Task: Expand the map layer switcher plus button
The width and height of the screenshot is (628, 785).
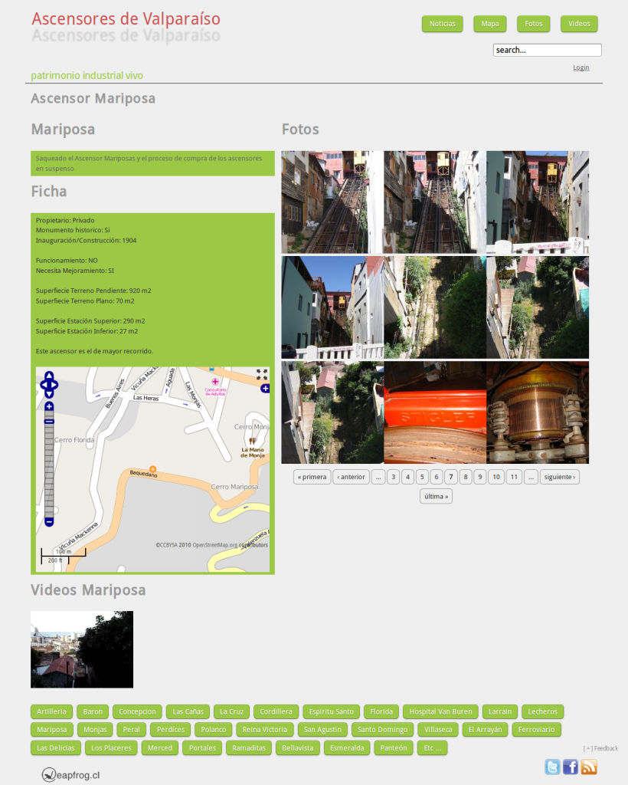Action: pyautogui.click(x=265, y=389)
